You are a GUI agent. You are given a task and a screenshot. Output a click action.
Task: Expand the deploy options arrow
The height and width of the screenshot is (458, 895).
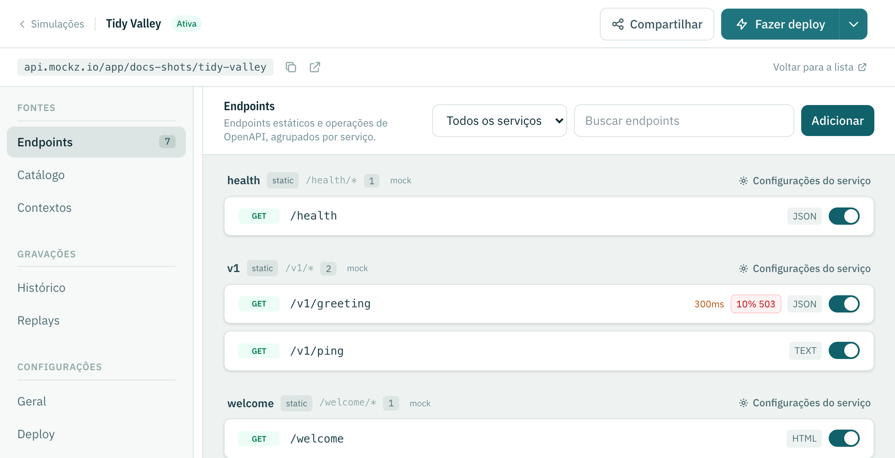pyautogui.click(x=853, y=24)
